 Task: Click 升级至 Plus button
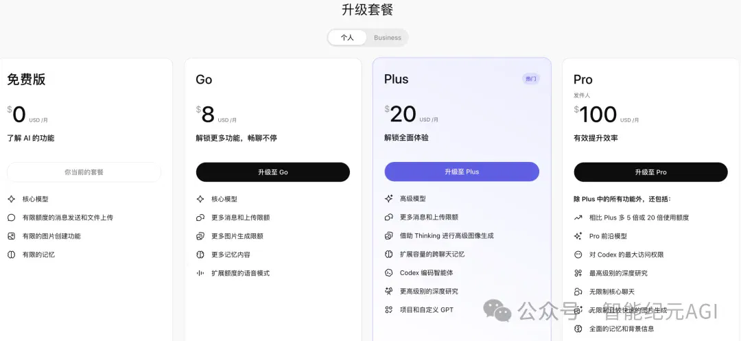click(x=462, y=172)
